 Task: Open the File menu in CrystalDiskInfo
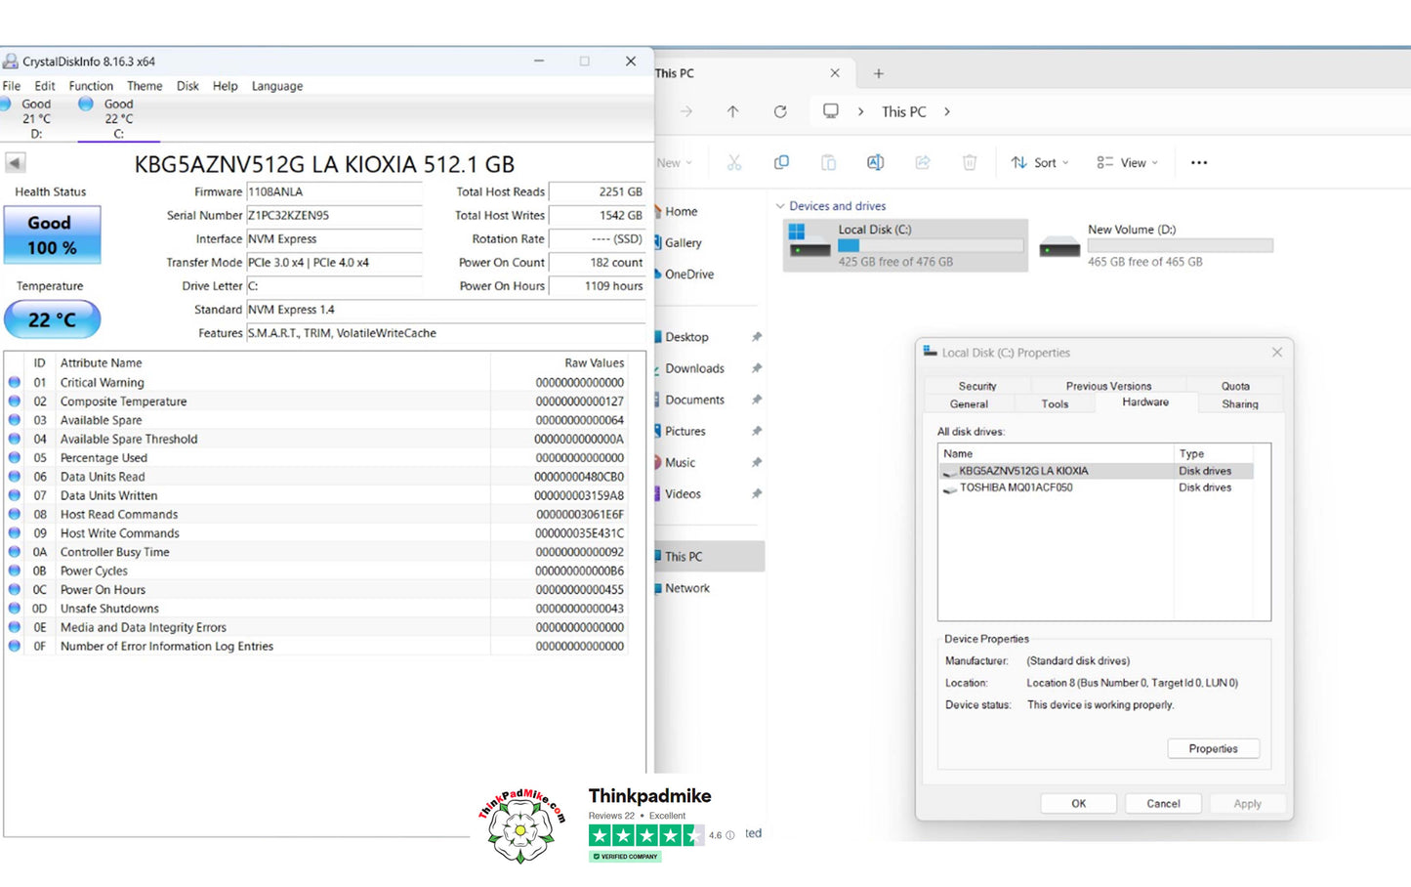coord(12,86)
